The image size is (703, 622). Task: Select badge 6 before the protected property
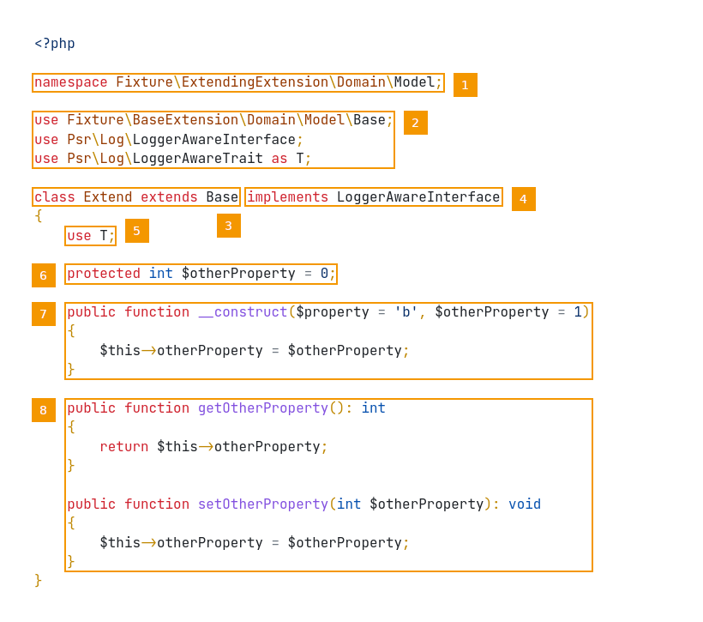(x=43, y=275)
